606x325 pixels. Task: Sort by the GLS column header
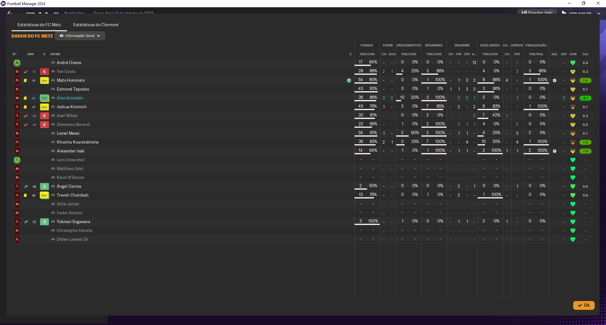coord(554,54)
